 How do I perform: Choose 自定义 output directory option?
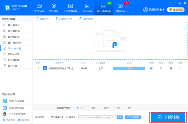[x=71, y=117]
